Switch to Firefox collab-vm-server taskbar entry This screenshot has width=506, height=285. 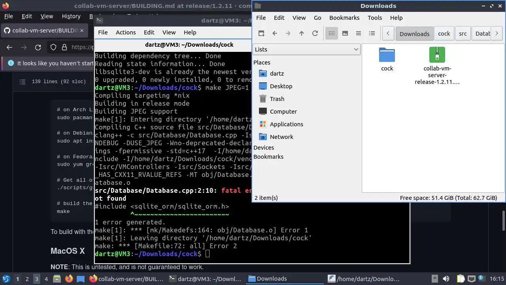coord(126,279)
